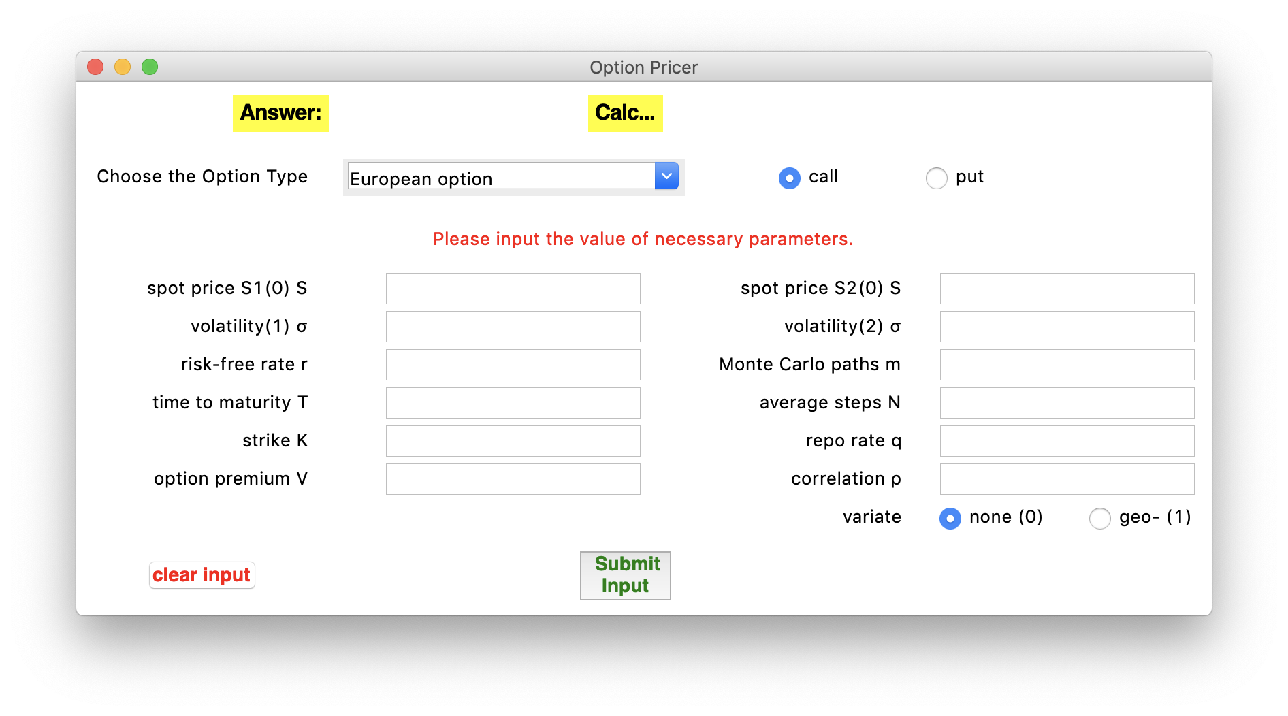
Task: Click the European option combo box
Action: (x=501, y=177)
